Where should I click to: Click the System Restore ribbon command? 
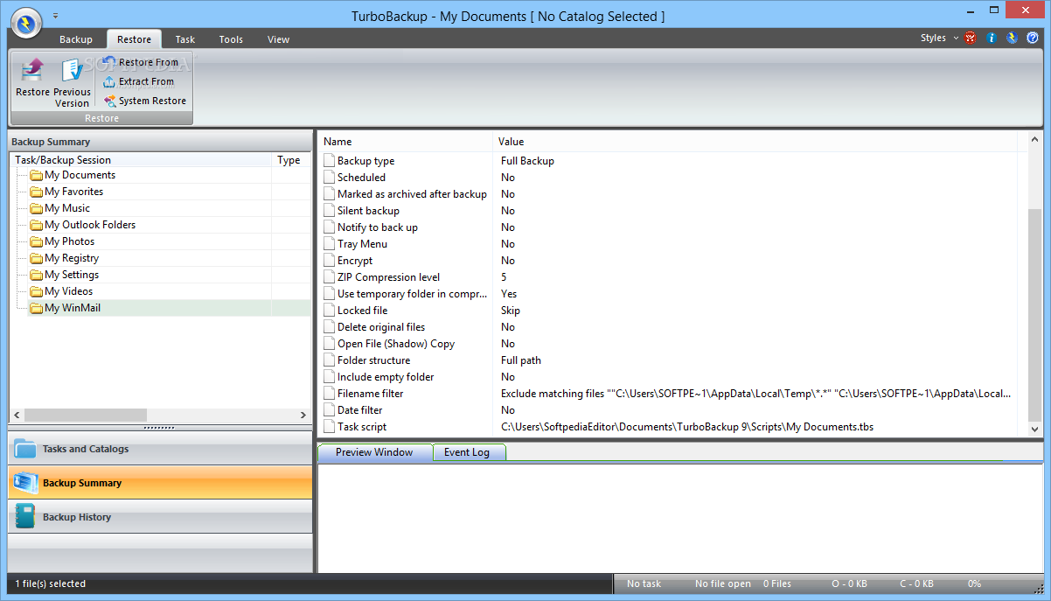click(x=144, y=101)
